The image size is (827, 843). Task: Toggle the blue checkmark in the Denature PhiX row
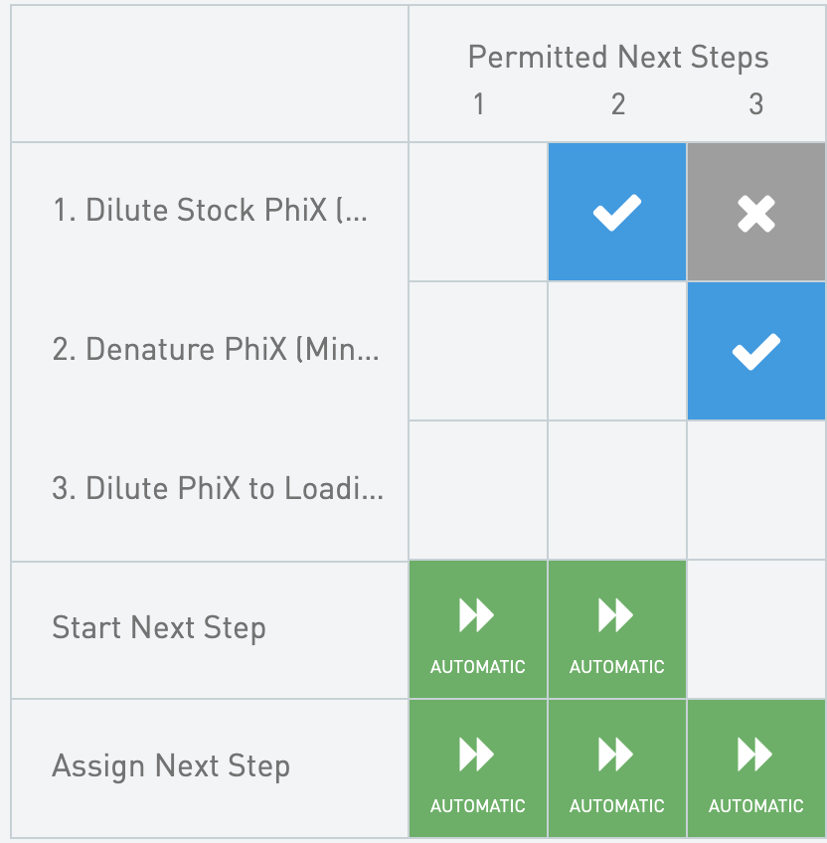tap(755, 351)
